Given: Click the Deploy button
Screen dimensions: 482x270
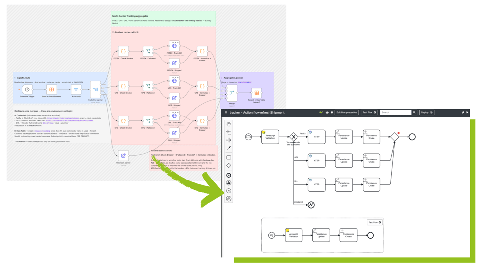Looking at the screenshot, I should tap(427, 113).
